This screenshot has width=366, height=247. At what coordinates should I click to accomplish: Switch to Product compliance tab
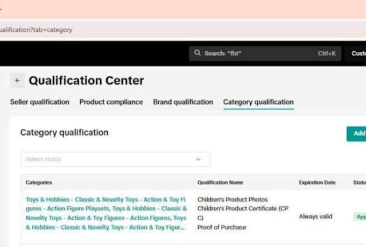pyautogui.click(x=111, y=102)
